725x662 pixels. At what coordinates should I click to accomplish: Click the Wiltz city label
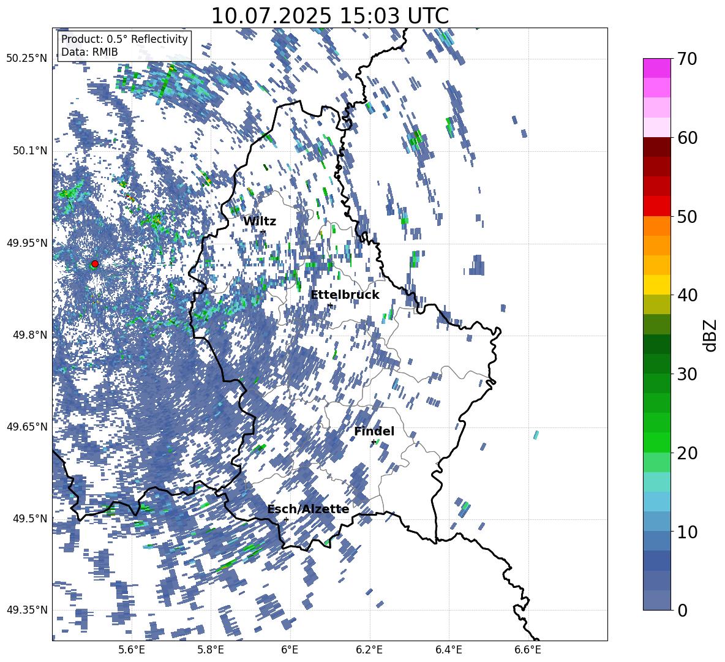click(260, 222)
